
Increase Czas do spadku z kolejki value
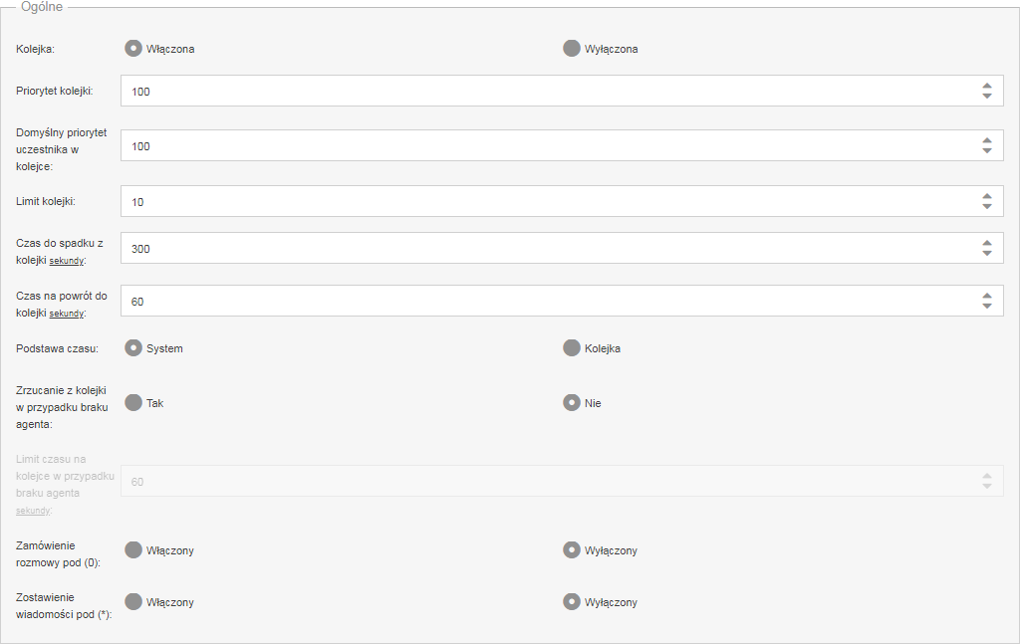987,243
